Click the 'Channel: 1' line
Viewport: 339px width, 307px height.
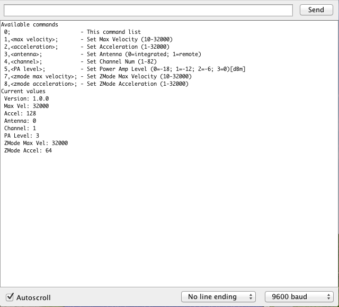20,128
